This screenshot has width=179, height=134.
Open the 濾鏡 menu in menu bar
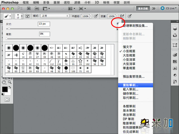77,3
